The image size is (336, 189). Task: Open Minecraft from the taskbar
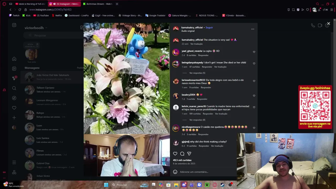tap(207, 185)
